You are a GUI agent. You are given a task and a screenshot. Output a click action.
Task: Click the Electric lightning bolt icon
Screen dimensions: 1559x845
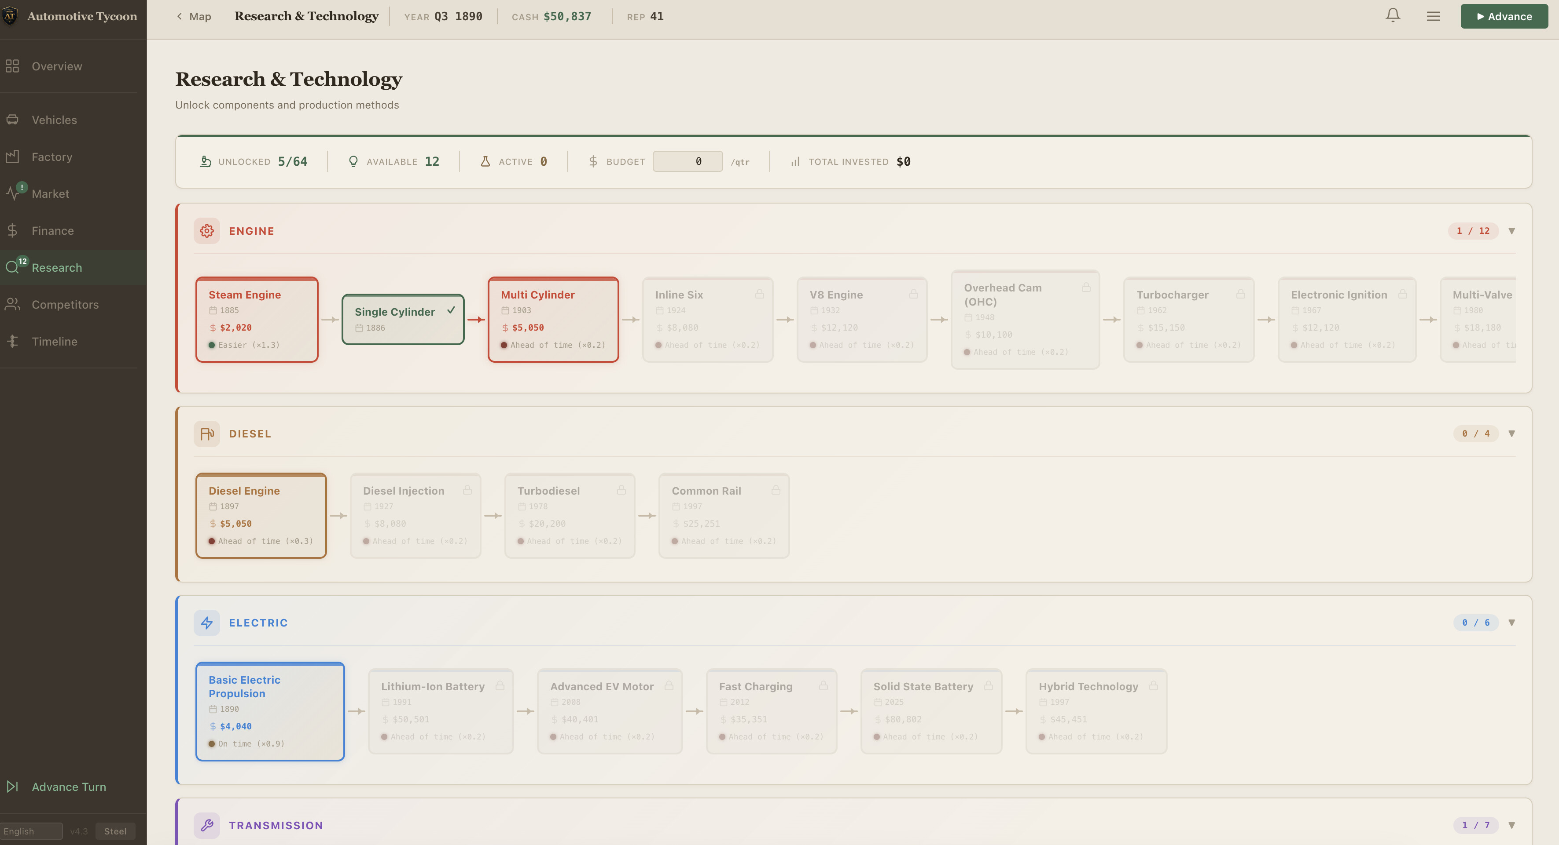click(x=206, y=623)
